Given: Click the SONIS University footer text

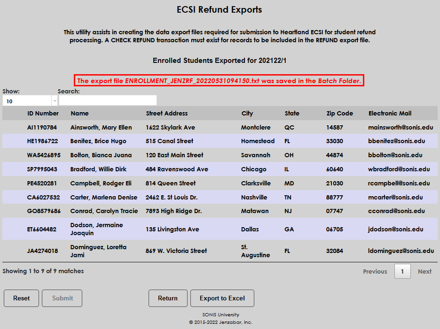Looking at the screenshot, I should pos(220,314).
